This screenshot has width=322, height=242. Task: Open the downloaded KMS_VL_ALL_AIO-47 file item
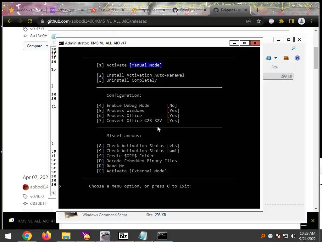pos(33,221)
